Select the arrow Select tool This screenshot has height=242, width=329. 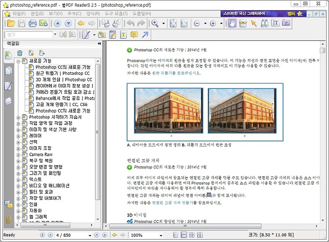[x=254, y=23]
